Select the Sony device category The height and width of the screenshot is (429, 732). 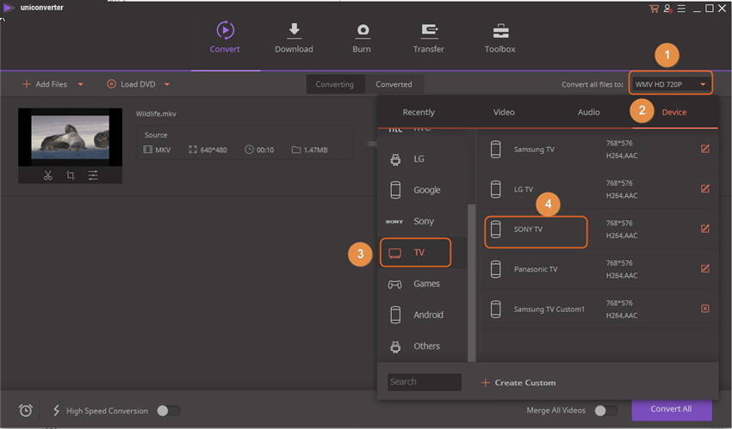[x=423, y=221]
